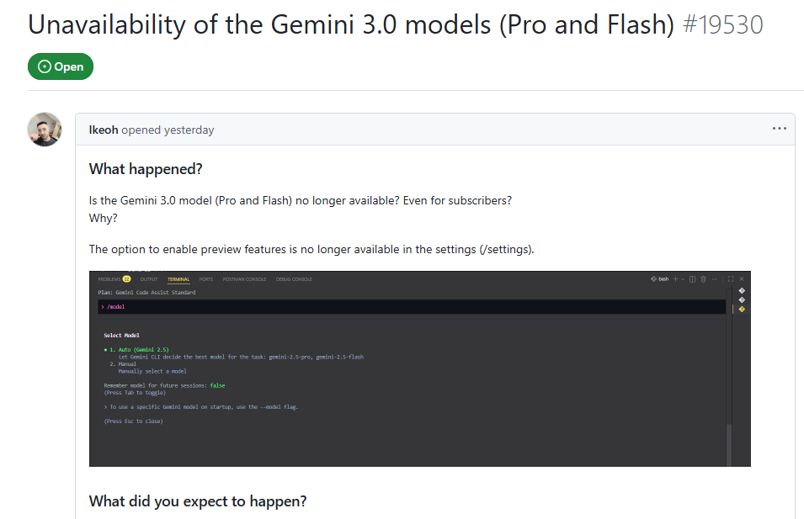Viewport: 804px width, 519px height.
Task: Toggle the remember model 'false' value
Action: pyautogui.click(x=217, y=385)
